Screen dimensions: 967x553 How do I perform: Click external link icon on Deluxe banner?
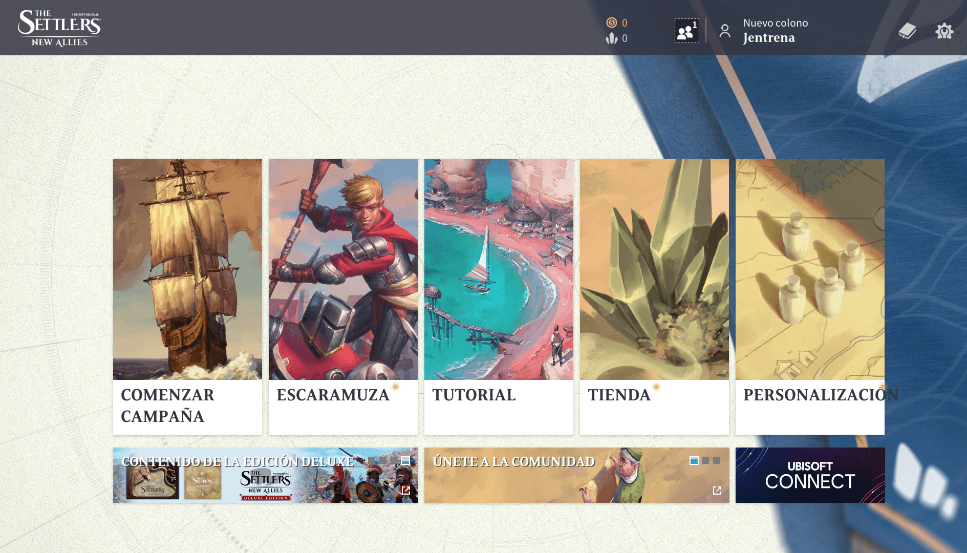coord(405,490)
